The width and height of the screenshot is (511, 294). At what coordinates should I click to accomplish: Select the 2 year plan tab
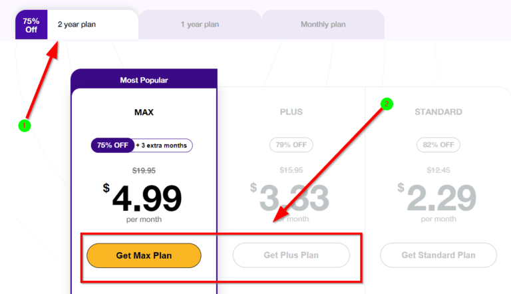pos(77,25)
